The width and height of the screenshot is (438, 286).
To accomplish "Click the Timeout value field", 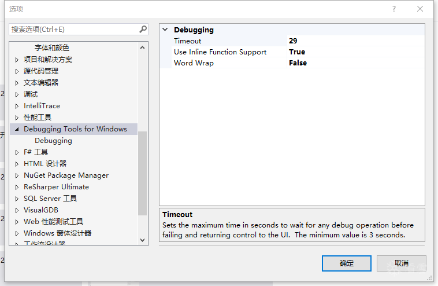I will coord(355,41).
